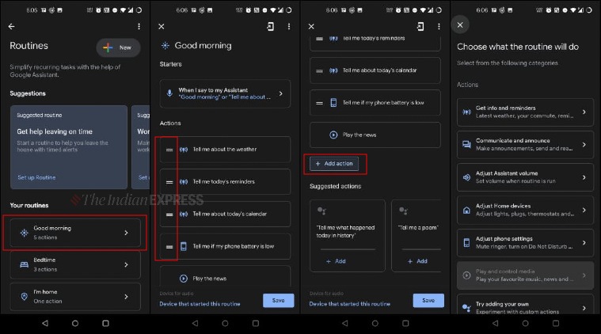The image size is (601, 334).
Task: Grab reorder handle for phone battery, third panel
Action: coord(319,103)
